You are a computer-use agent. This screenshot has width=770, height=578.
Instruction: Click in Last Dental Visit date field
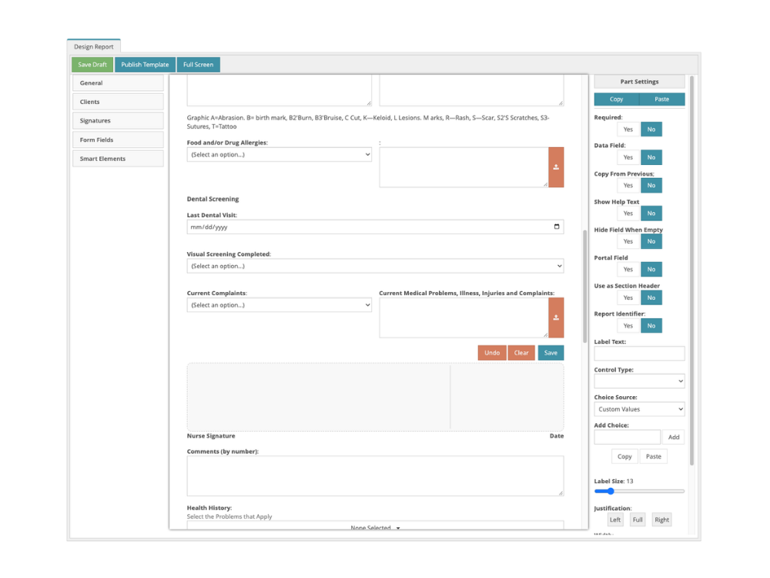click(x=375, y=227)
